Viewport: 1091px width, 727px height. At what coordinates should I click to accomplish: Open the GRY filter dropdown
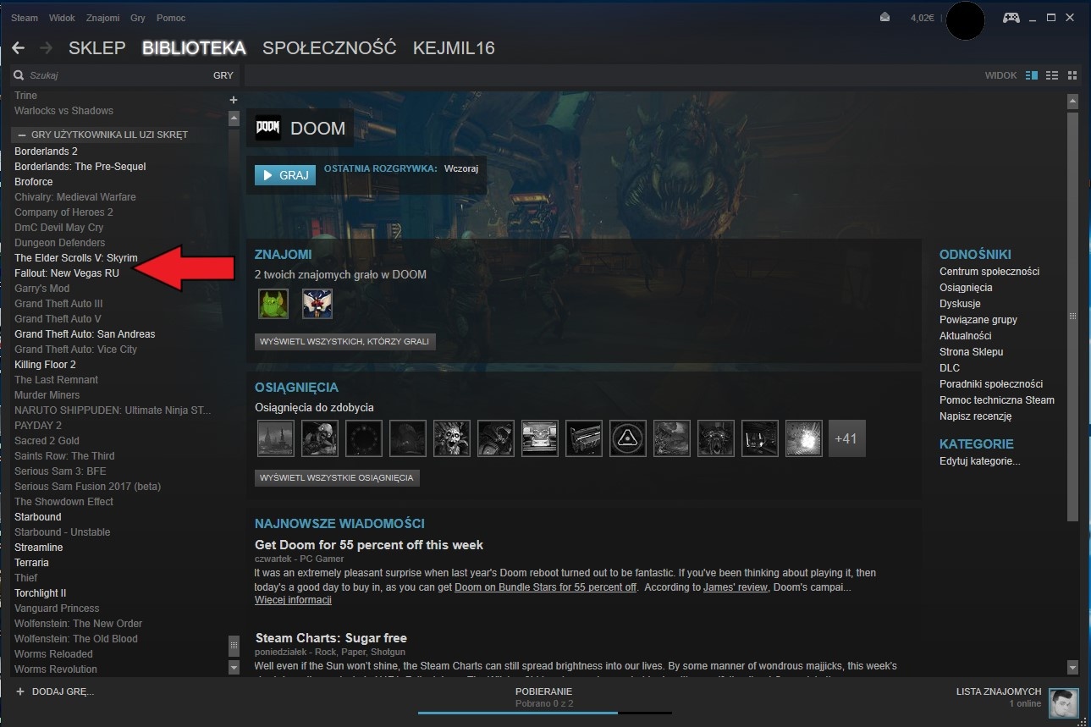pyautogui.click(x=223, y=75)
